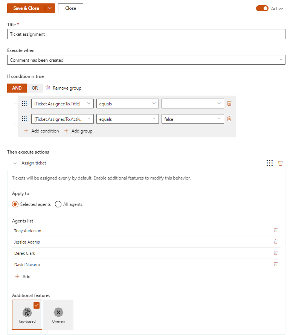293x335 pixels.
Task: Open the equals operator dropdown for Active condition
Action: click(x=128, y=119)
